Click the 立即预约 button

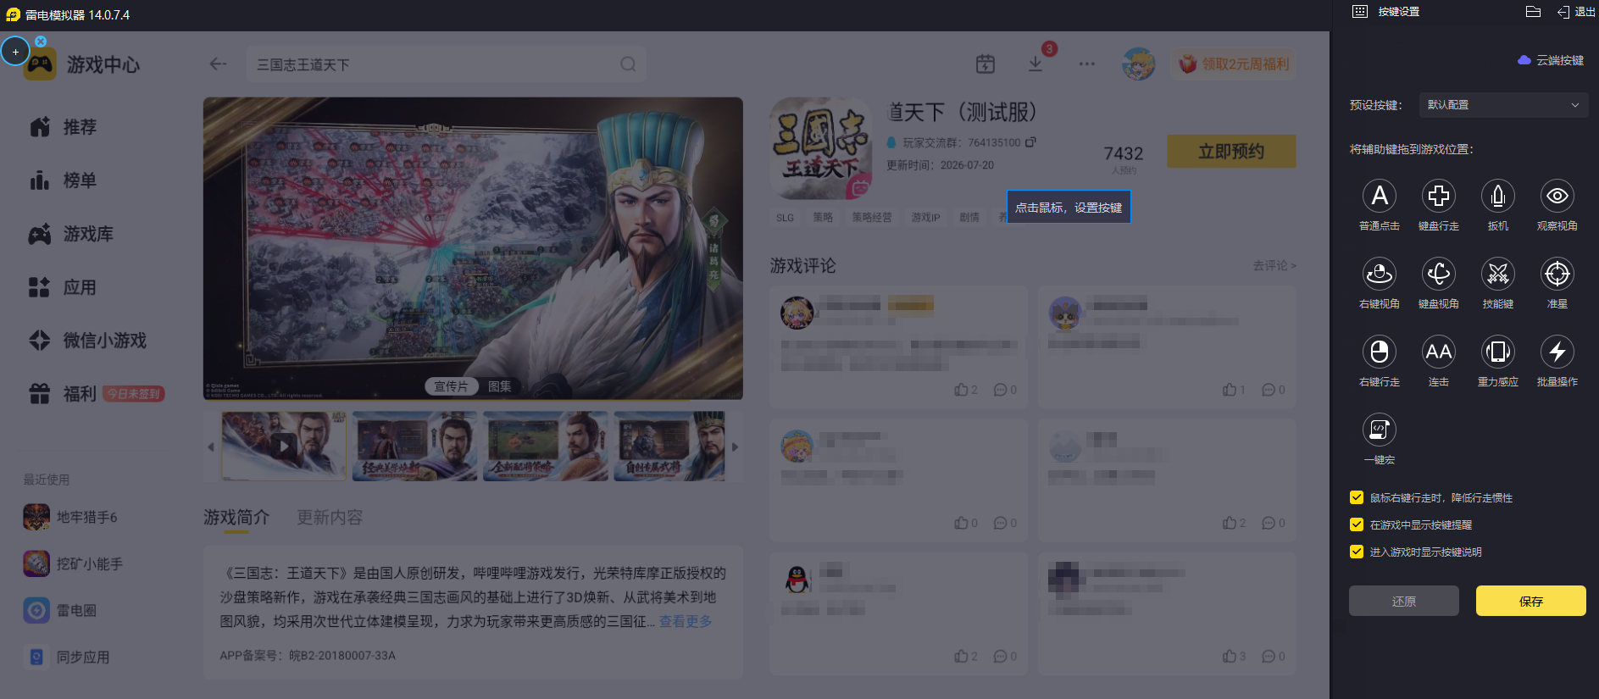pos(1231,152)
